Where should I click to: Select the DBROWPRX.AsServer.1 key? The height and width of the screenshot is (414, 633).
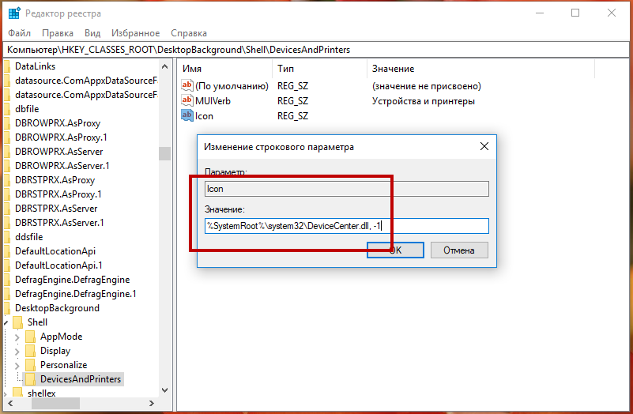(62, 165)
